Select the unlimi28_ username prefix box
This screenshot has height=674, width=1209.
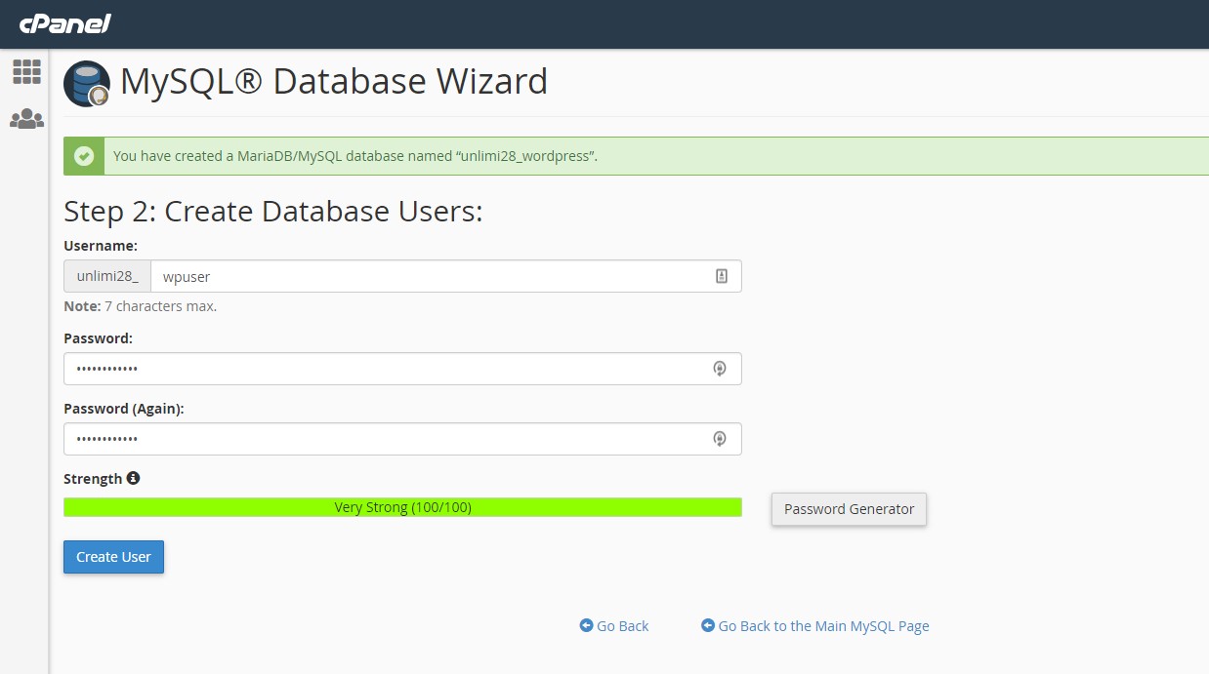(x=106, y=276)
